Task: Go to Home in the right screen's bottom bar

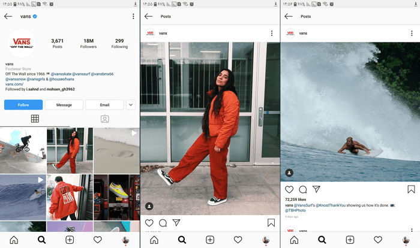Action: [x=294, y=240]
